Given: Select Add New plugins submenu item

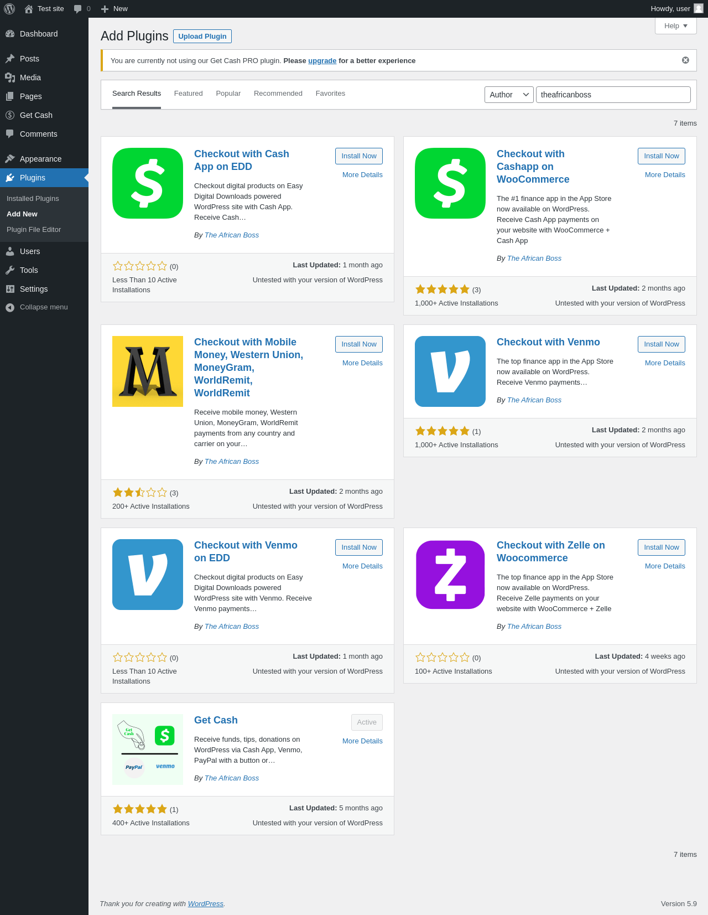Looking at the screenshot, I should tap(44, 214).
